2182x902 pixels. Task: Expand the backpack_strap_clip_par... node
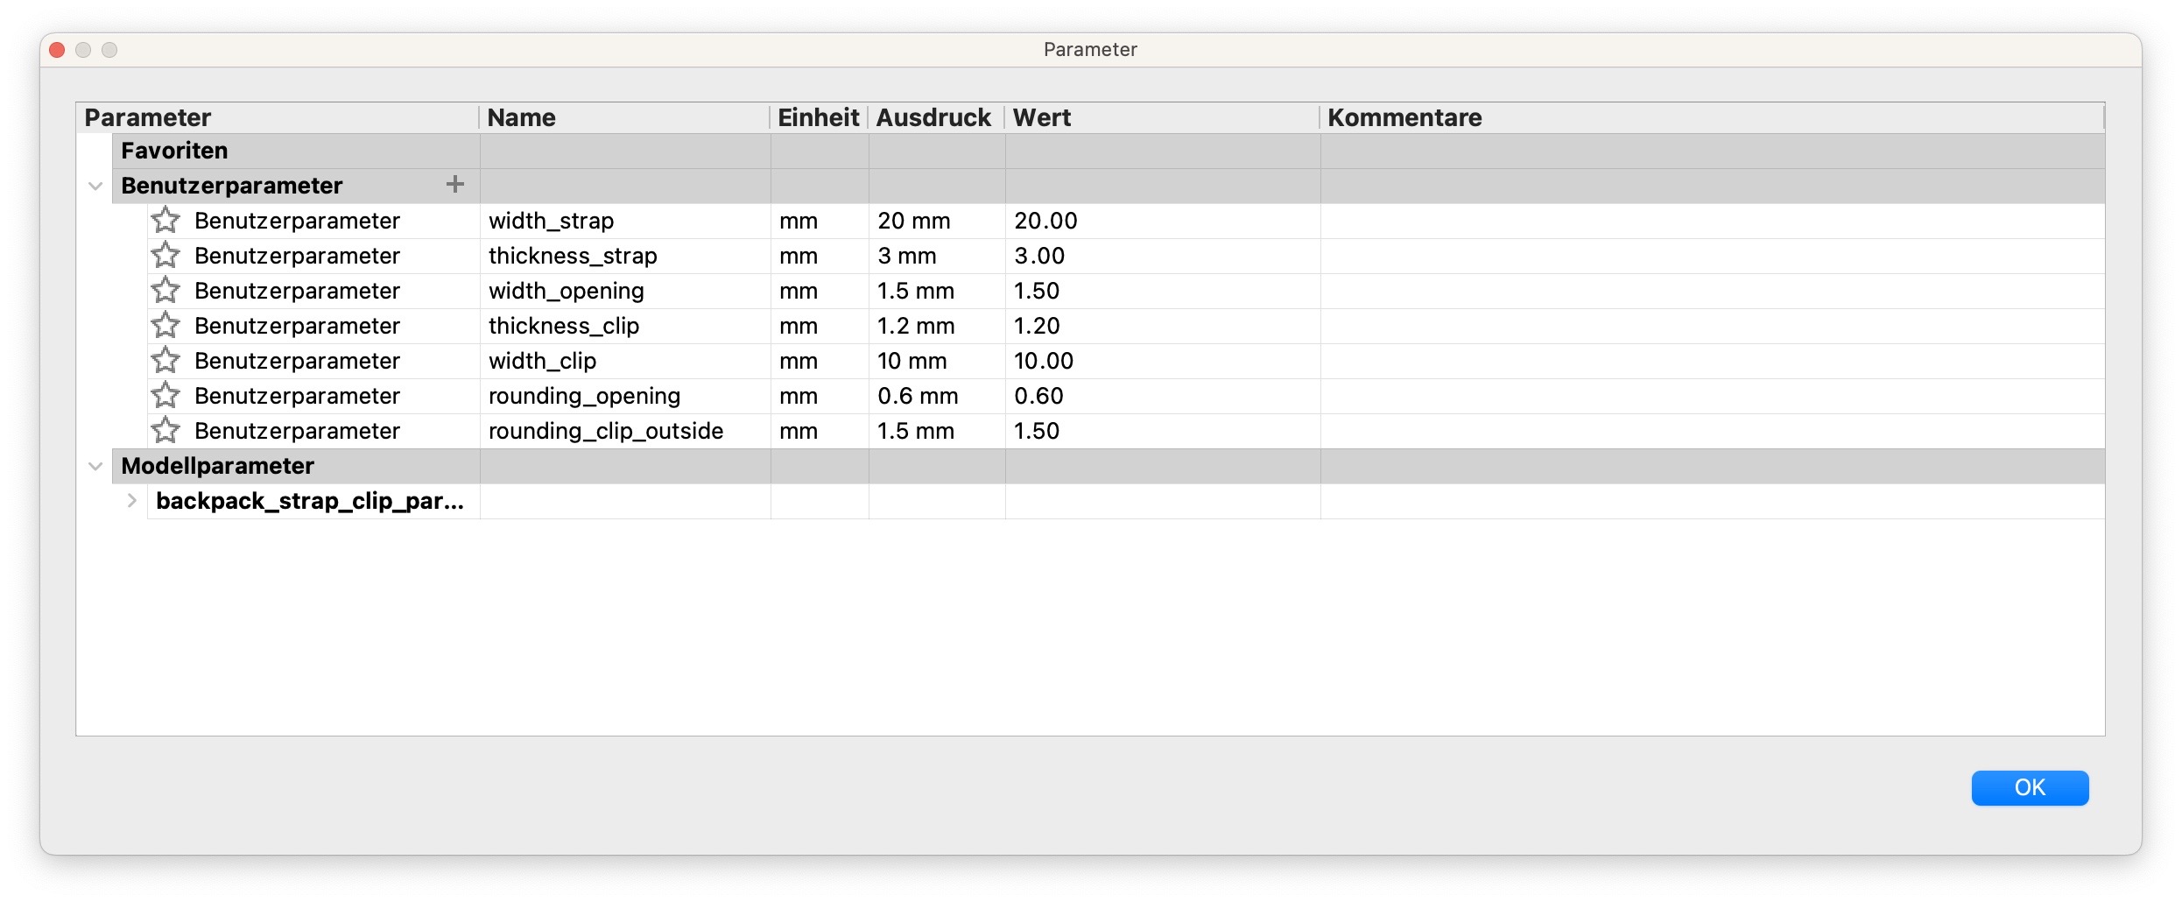[x=131, y=501]
